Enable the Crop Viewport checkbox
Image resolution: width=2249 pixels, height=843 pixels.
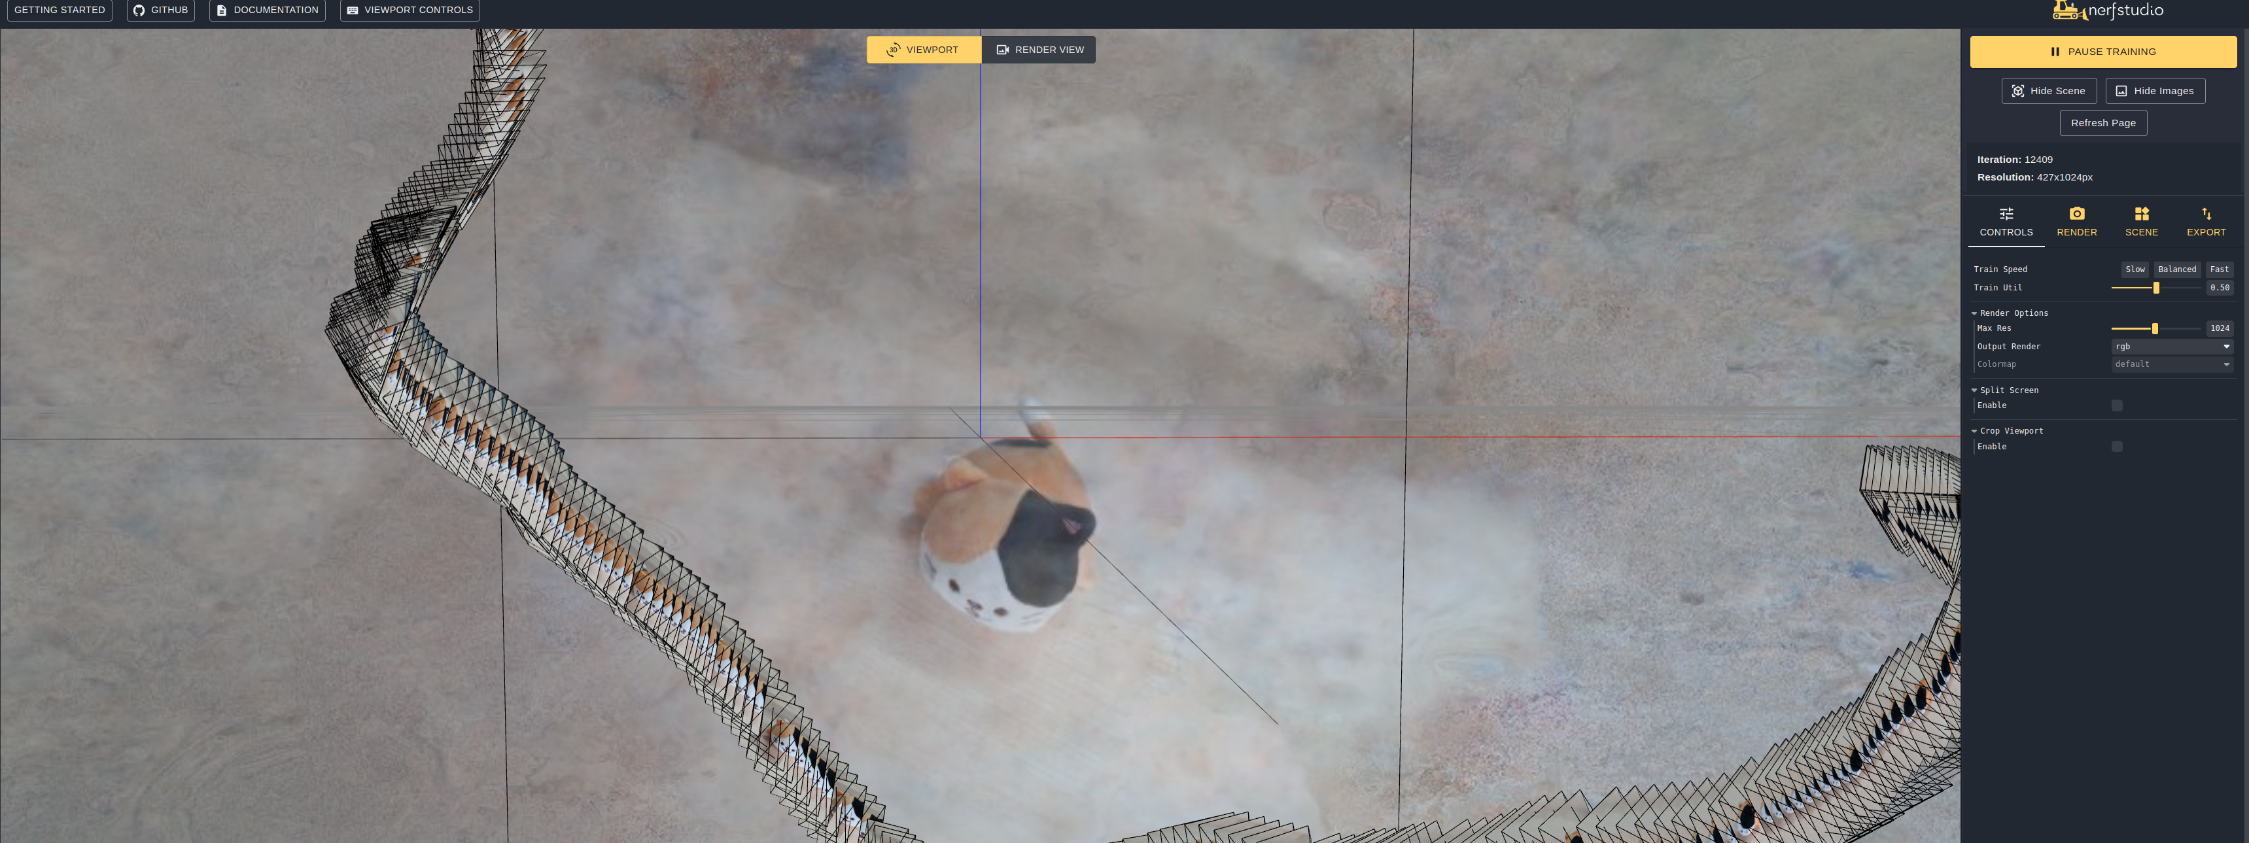tap(2116, 447)
